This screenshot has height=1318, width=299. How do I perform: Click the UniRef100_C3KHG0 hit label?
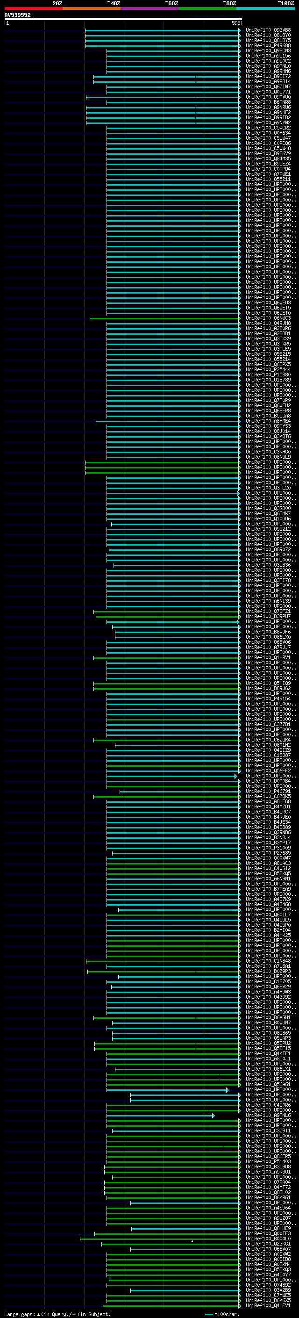[x=268, y=452]
